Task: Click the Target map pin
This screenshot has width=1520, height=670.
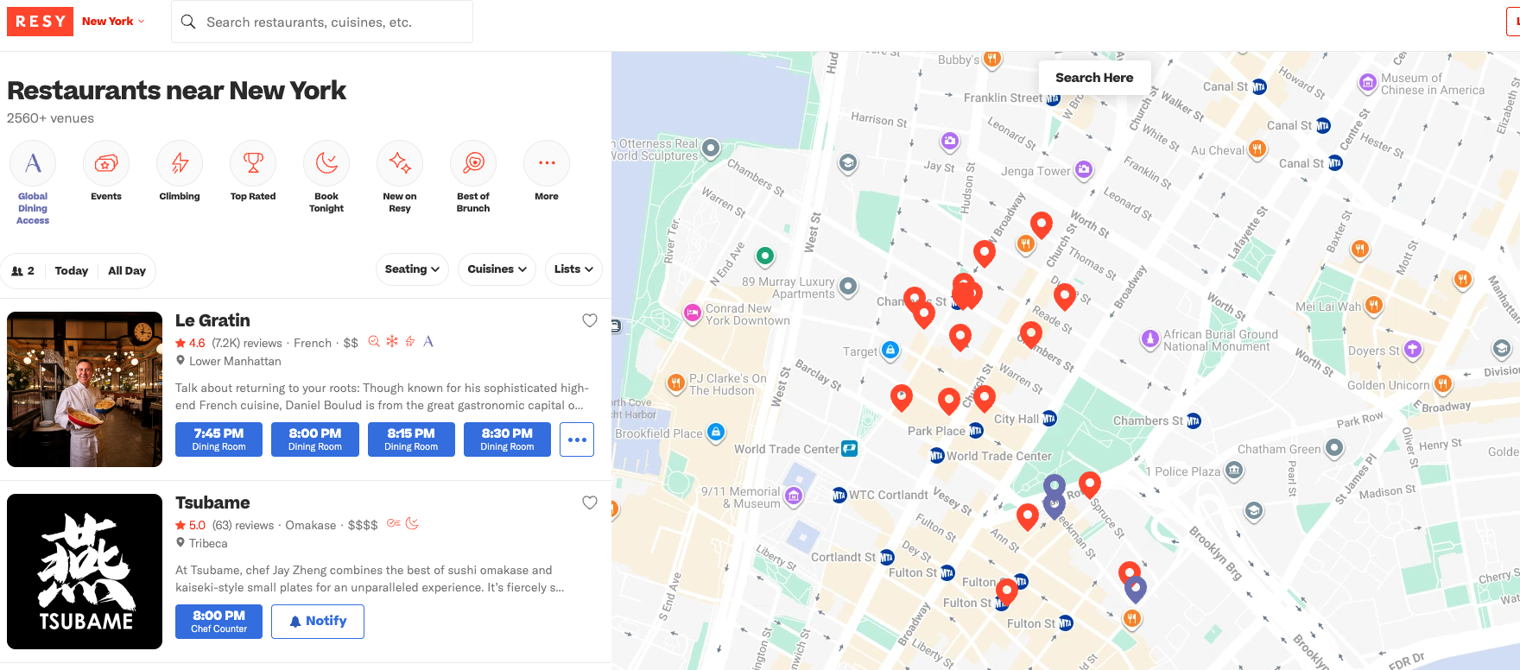Action: (x=890, y=350)
